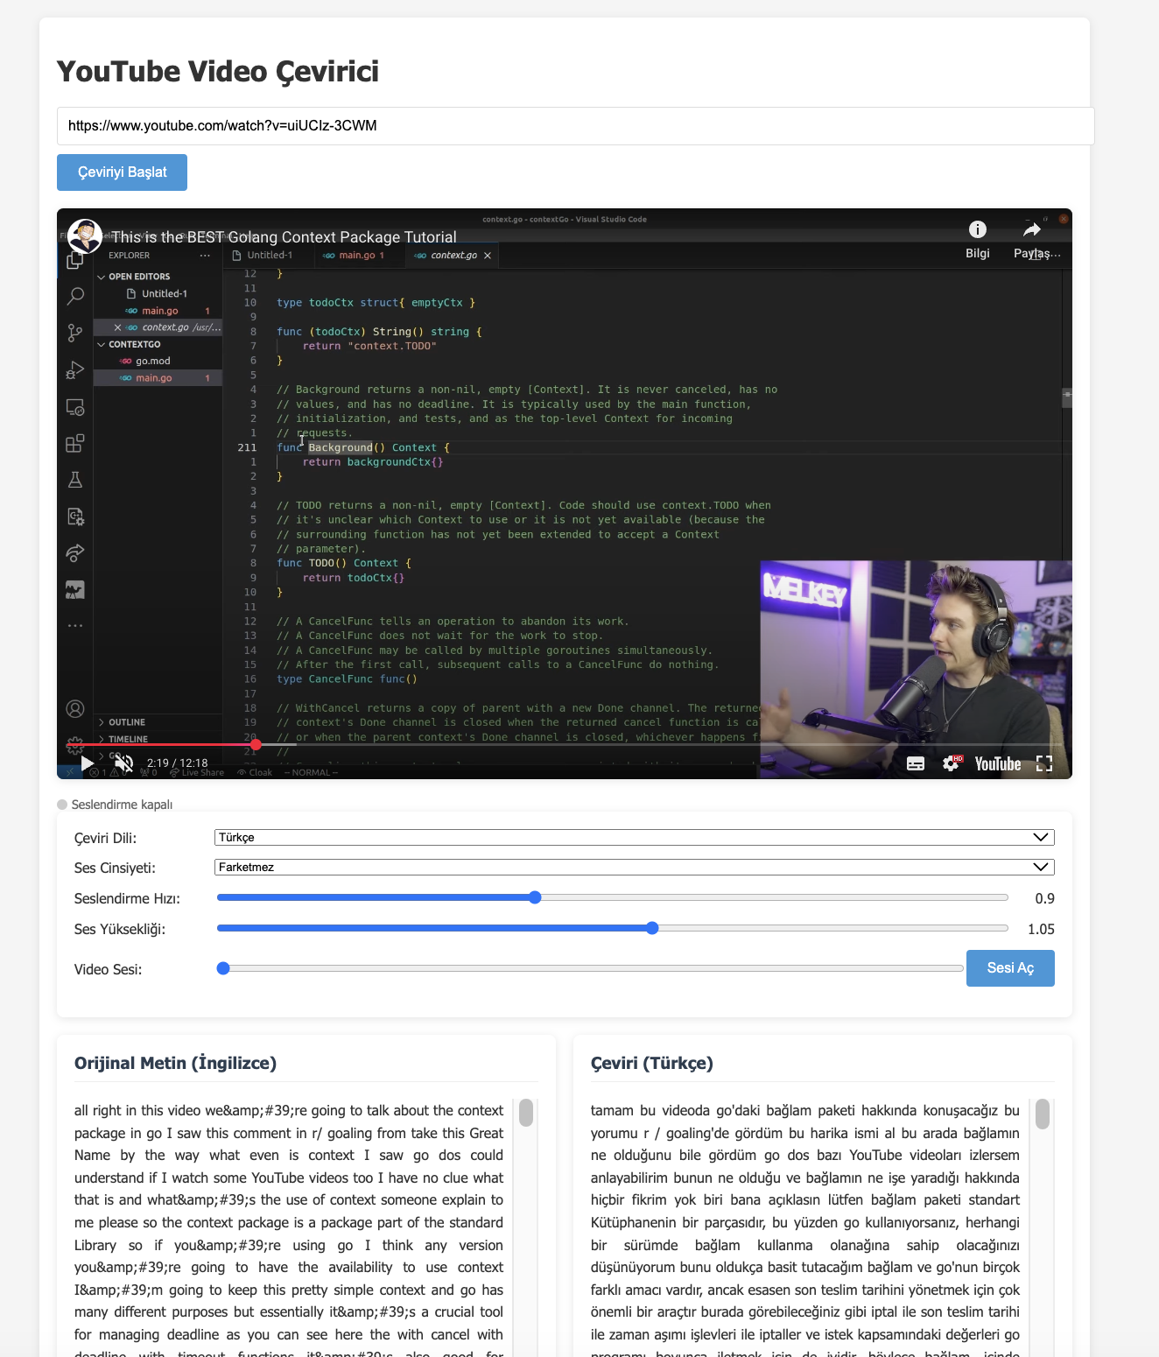This screenshot has width=1159, height=1357.
Task: Toggle subtitles on the video player
Action: click(x=916, y=763)
